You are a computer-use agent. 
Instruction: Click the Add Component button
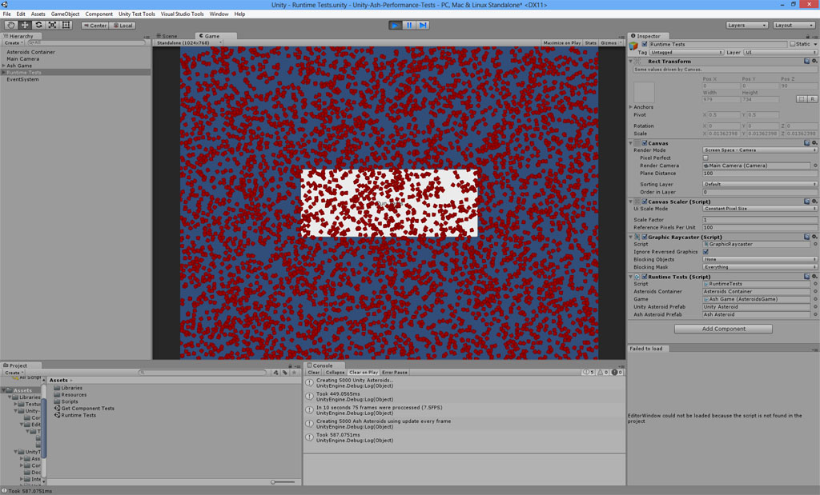click(722, 329)
